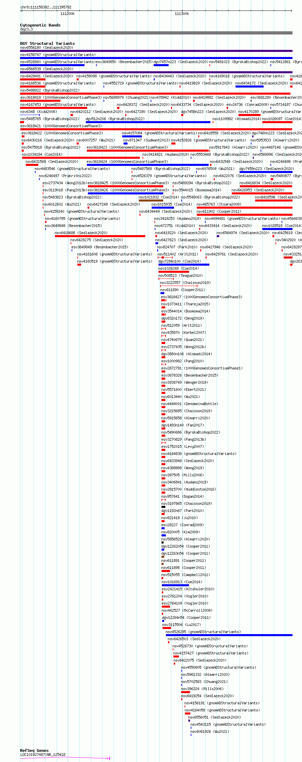Click variant dgv512n206 (ByrskaBishop2022) label

click(x=115, y=119)
